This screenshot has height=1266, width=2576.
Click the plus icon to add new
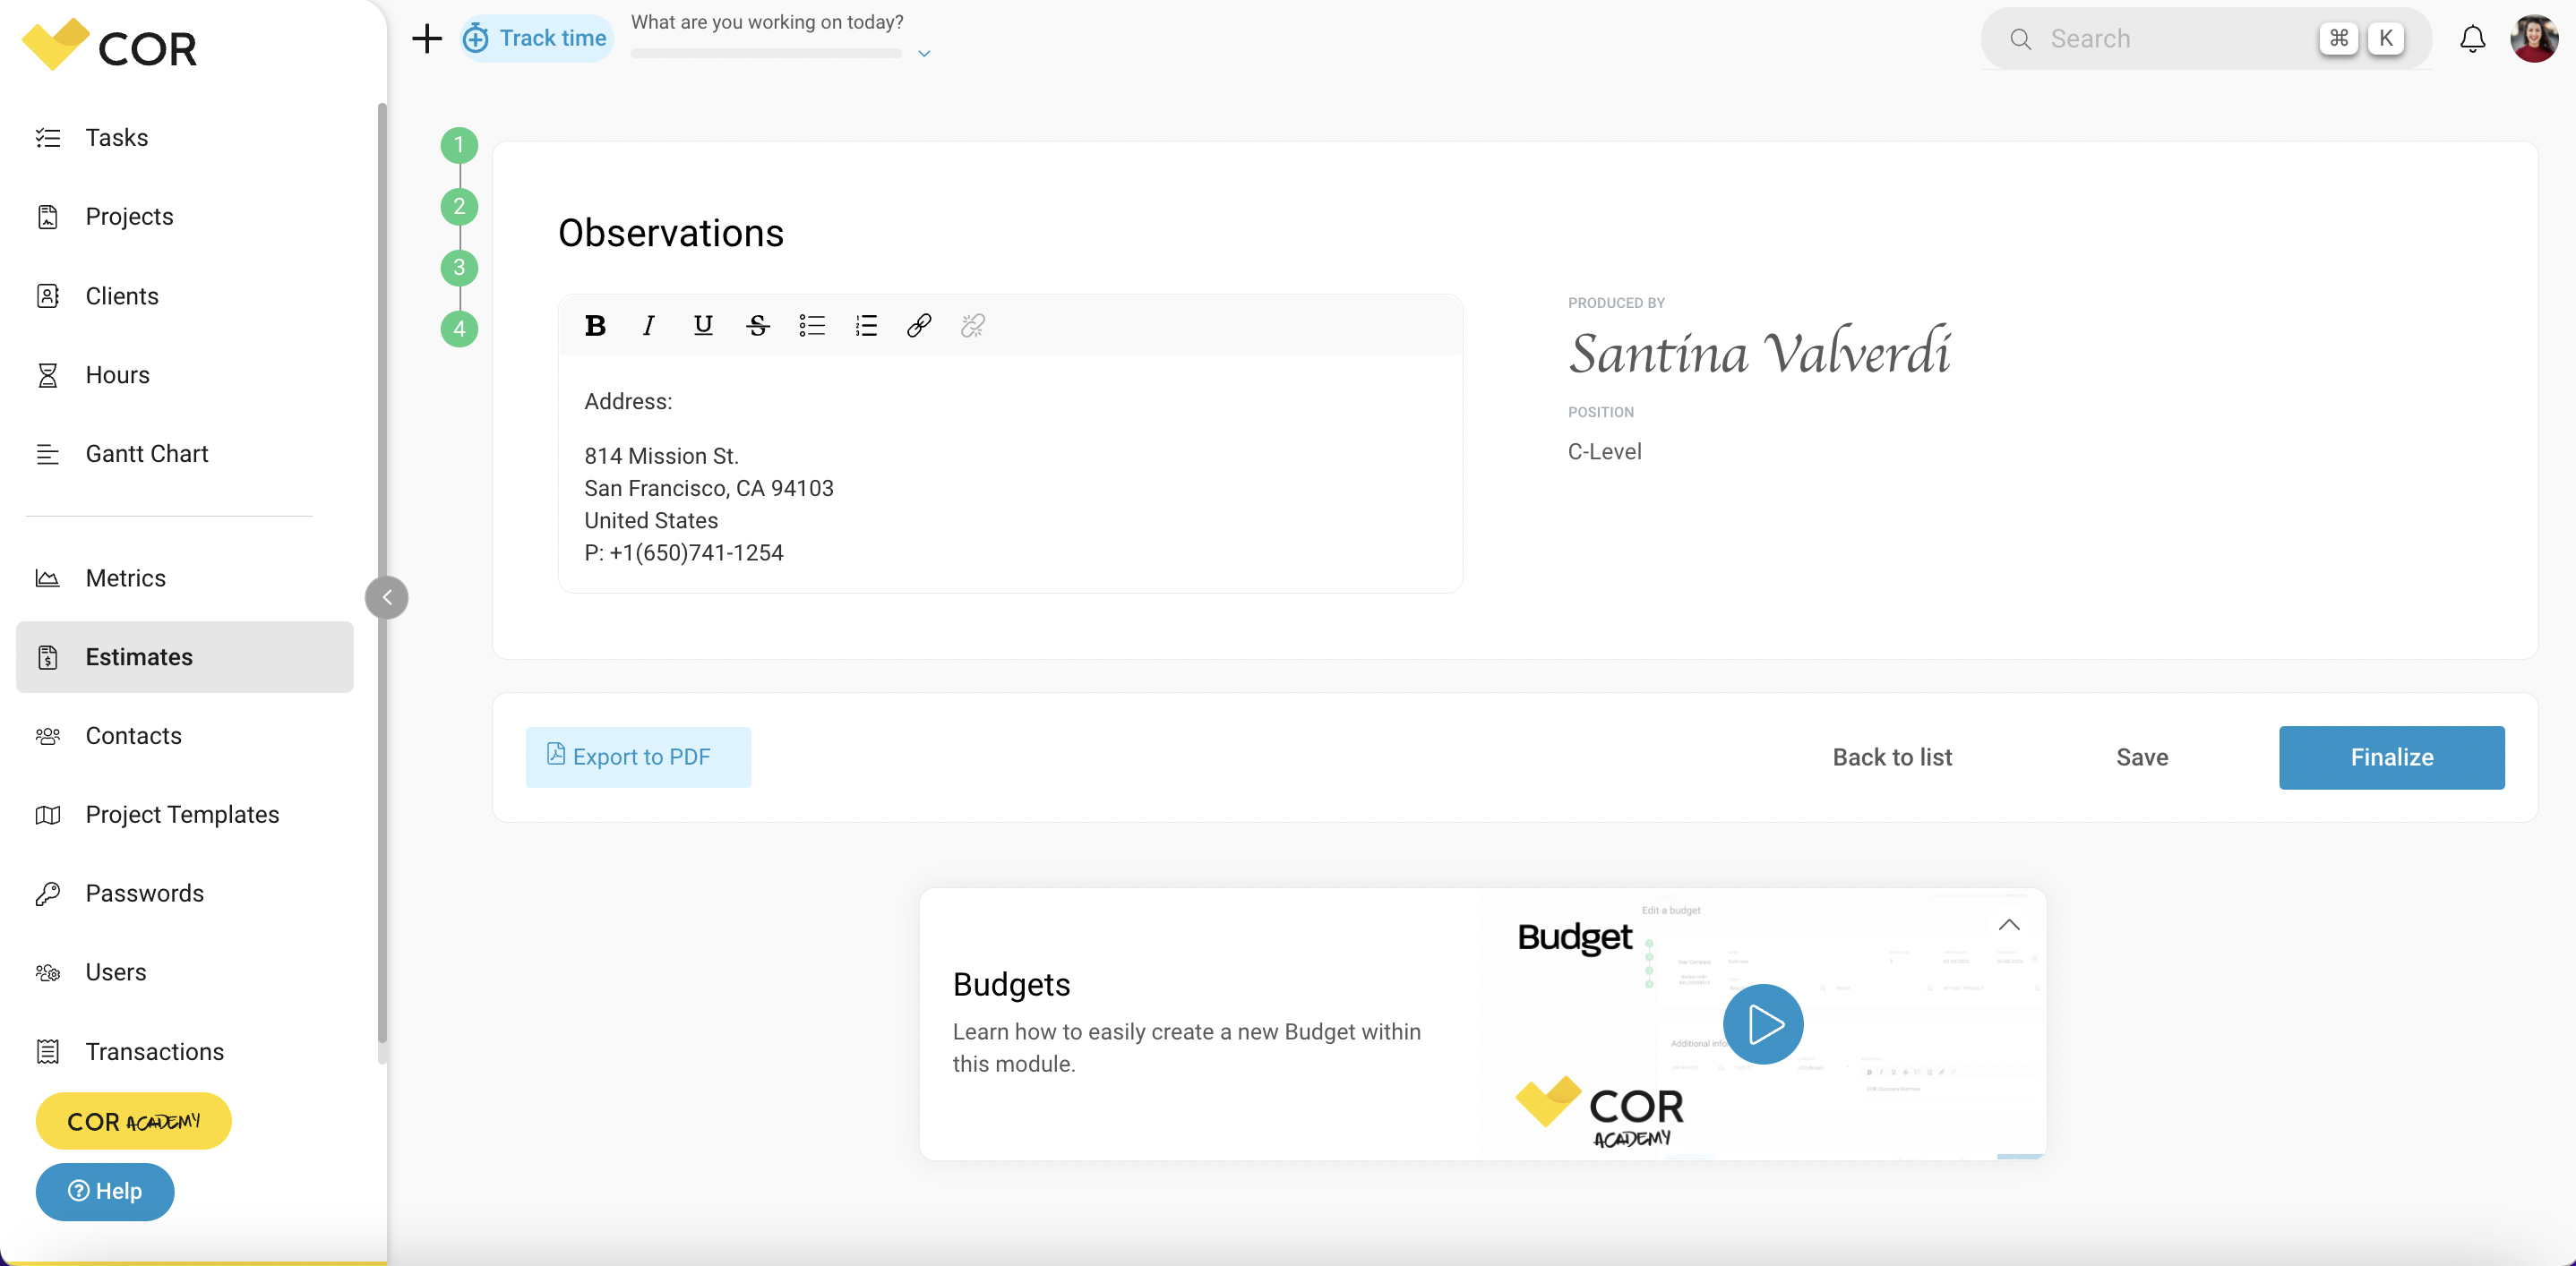click(427, 38)
